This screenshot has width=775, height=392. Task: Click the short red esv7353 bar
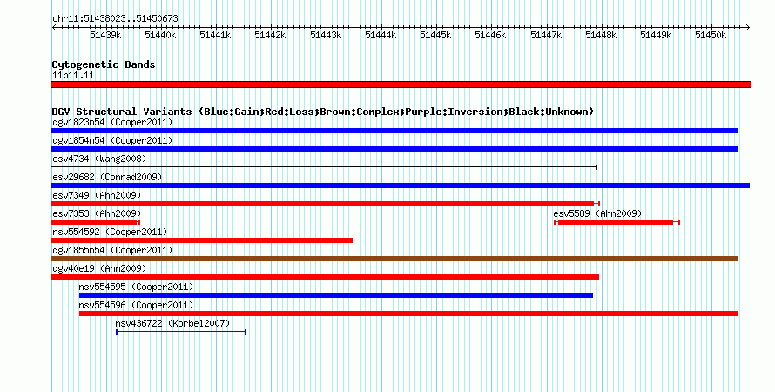click(x=96, y=222)
